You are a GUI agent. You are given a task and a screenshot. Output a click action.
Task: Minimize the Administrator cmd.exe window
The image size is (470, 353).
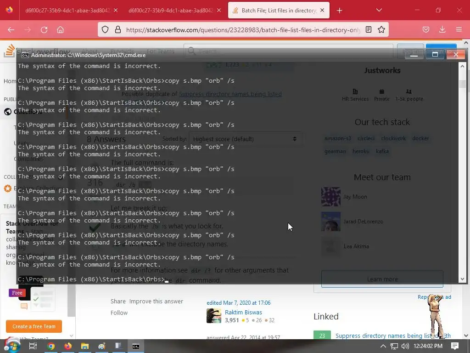pos(414,54)
